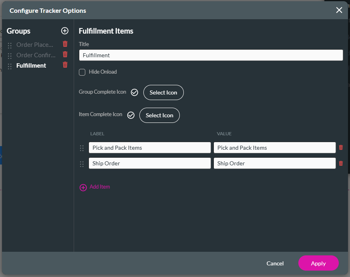Remove the Ship Order row
The image size is (350, 277).
[341, 163]
